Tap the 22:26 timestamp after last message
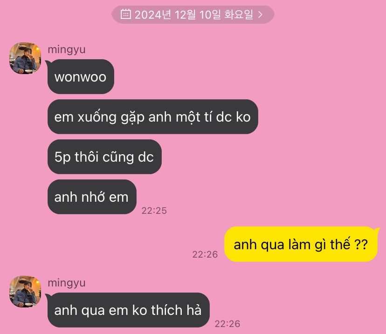This screenshot has width=386, height=334. [x=227, y=324]
